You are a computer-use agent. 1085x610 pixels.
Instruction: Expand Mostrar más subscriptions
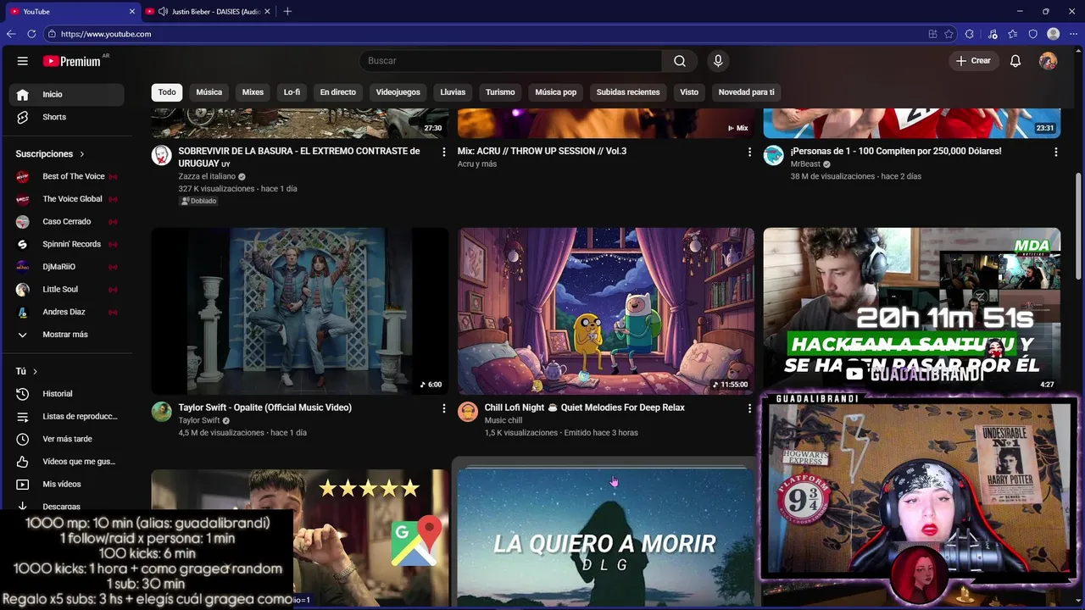66,335
